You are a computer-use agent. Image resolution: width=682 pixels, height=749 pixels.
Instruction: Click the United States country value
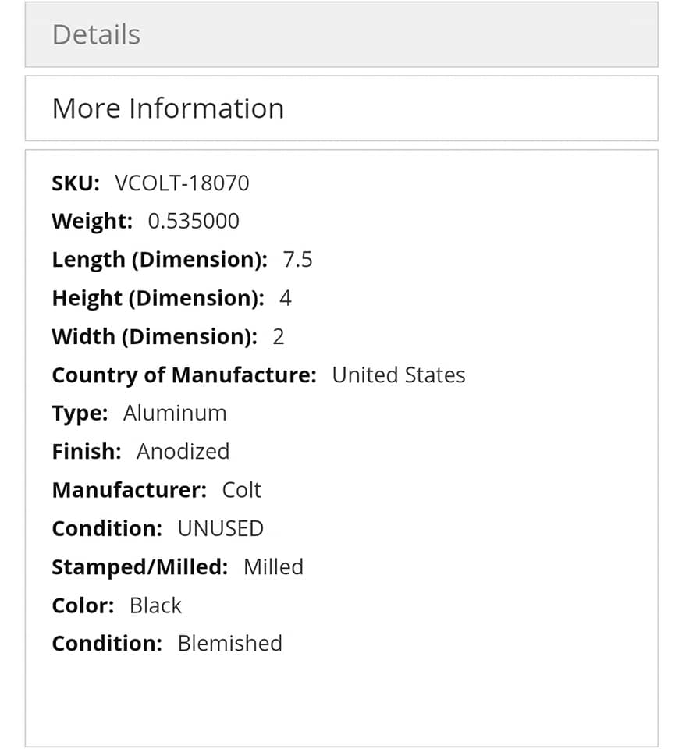(398, 374)
